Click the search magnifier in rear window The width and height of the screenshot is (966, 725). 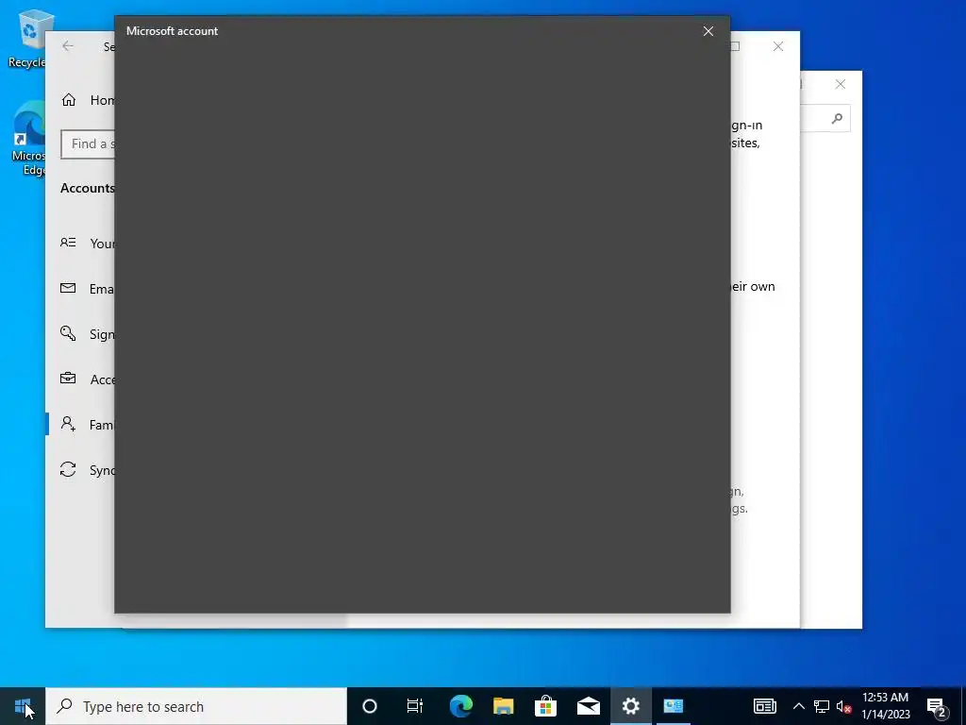(837, 118)
